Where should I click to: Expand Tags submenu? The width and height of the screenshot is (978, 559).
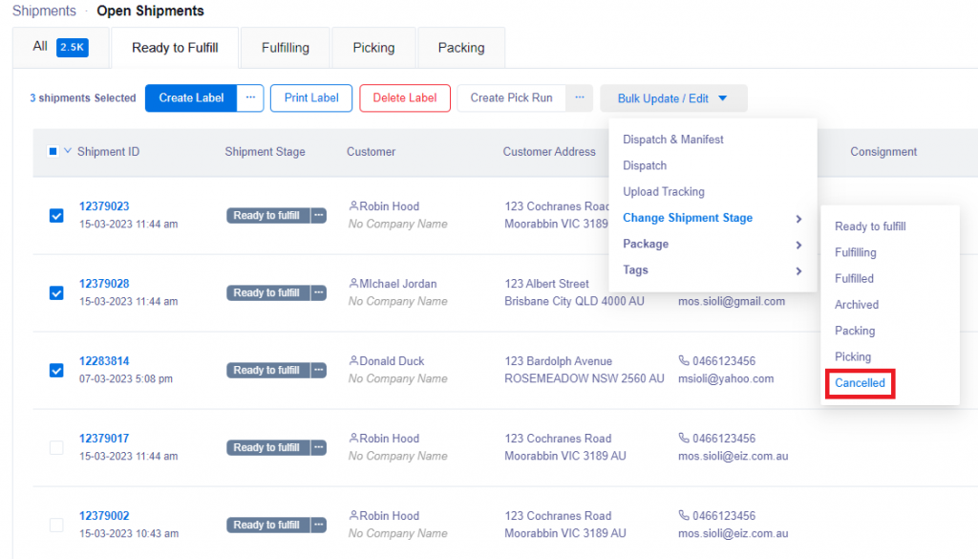712,270
